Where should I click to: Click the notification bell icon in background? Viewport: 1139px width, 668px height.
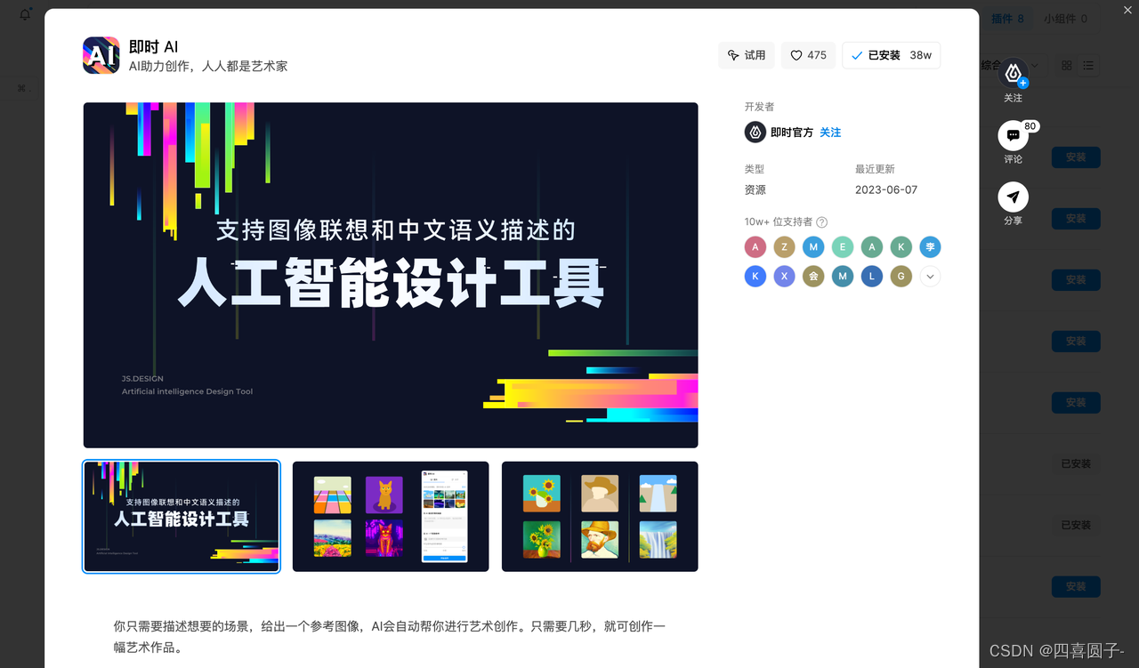(x=25, y=14)
